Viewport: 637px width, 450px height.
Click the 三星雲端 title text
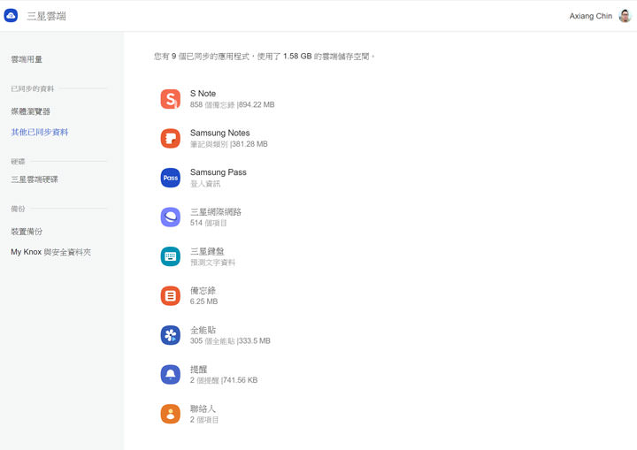pyautogui.click(x=46, y=16)
